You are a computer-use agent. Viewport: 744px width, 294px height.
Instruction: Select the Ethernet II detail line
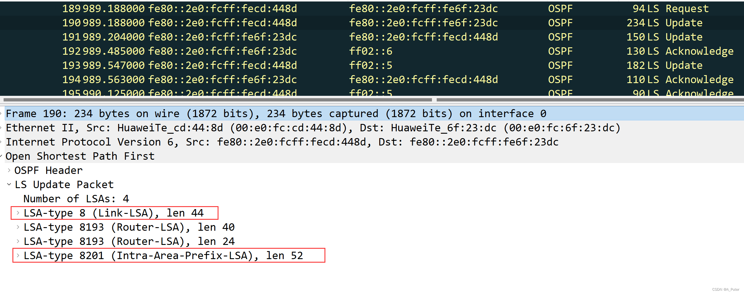pos(313,128)
